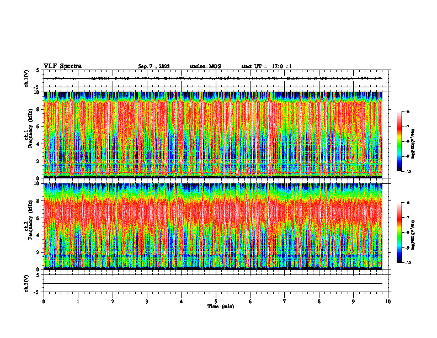Screen dimensions: 437x338
Task: Click the ch.1(V) waveform axis label
Action: [26, 78]
